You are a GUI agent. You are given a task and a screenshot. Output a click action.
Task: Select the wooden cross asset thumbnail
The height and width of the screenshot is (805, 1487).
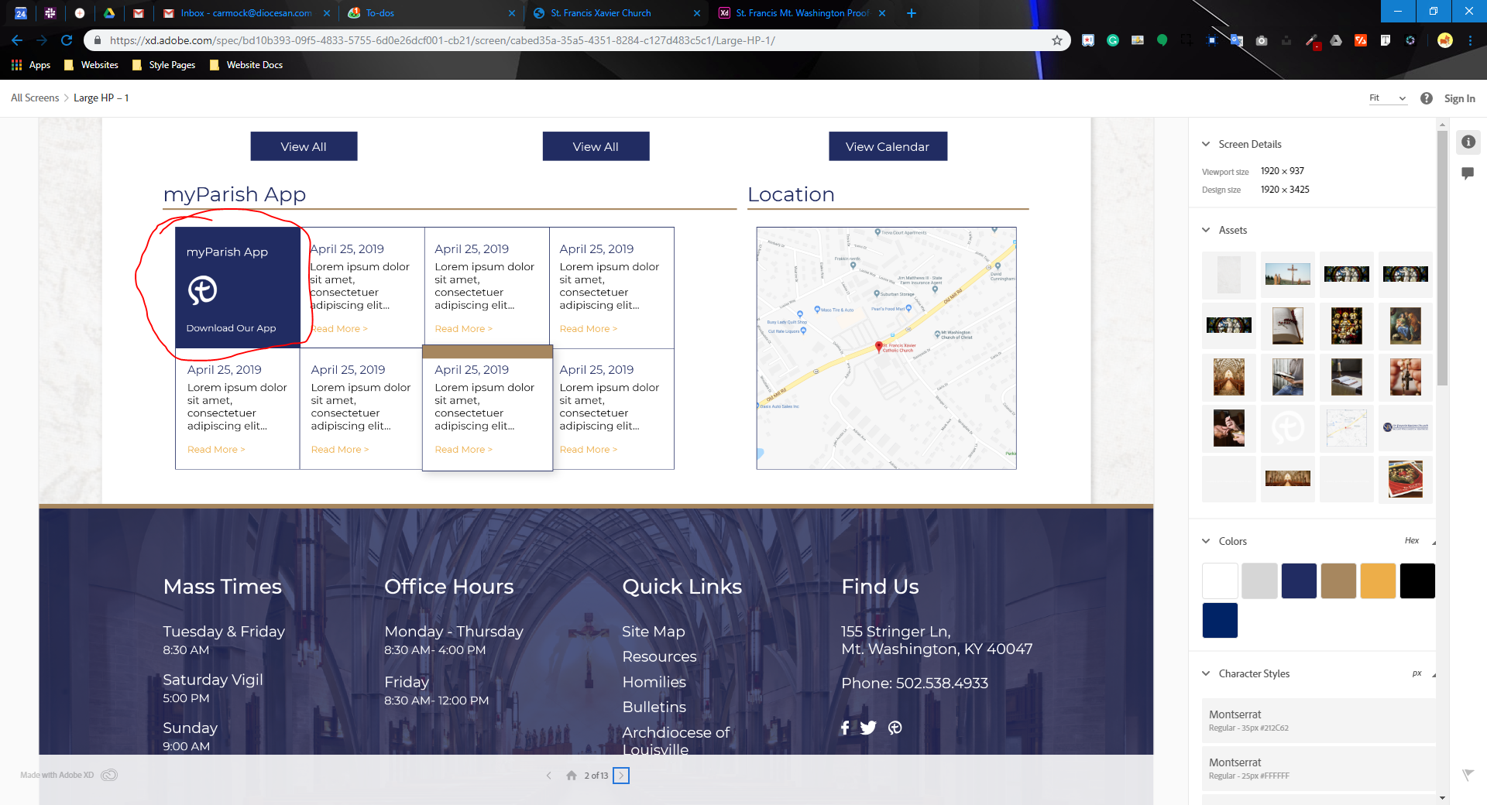tap(1287, 274)
